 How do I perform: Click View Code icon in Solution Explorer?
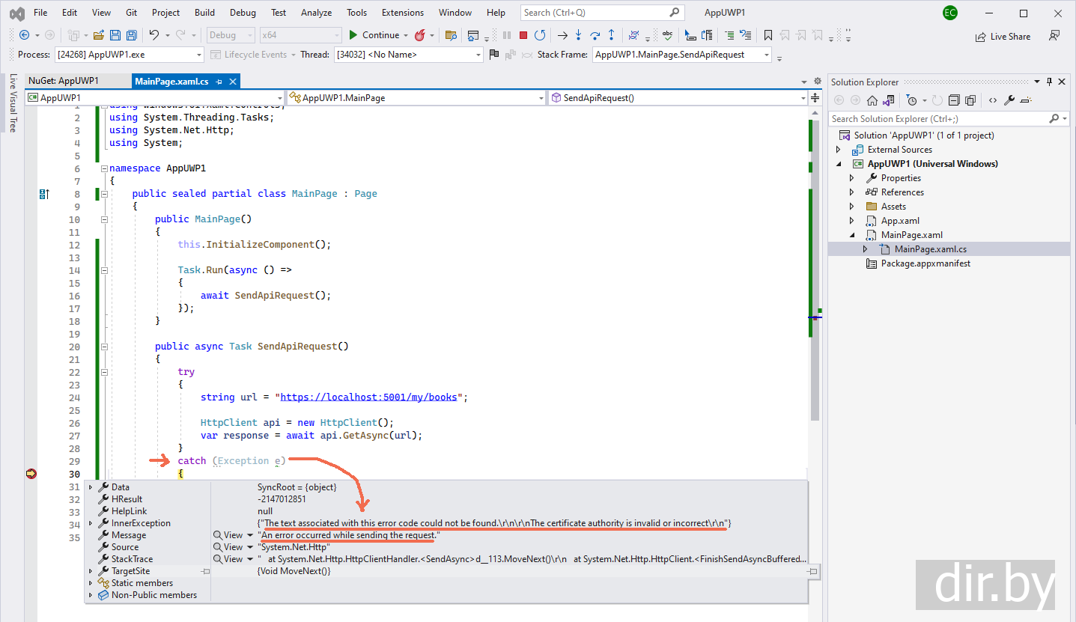pyautogui.click(x=993, y=100)
